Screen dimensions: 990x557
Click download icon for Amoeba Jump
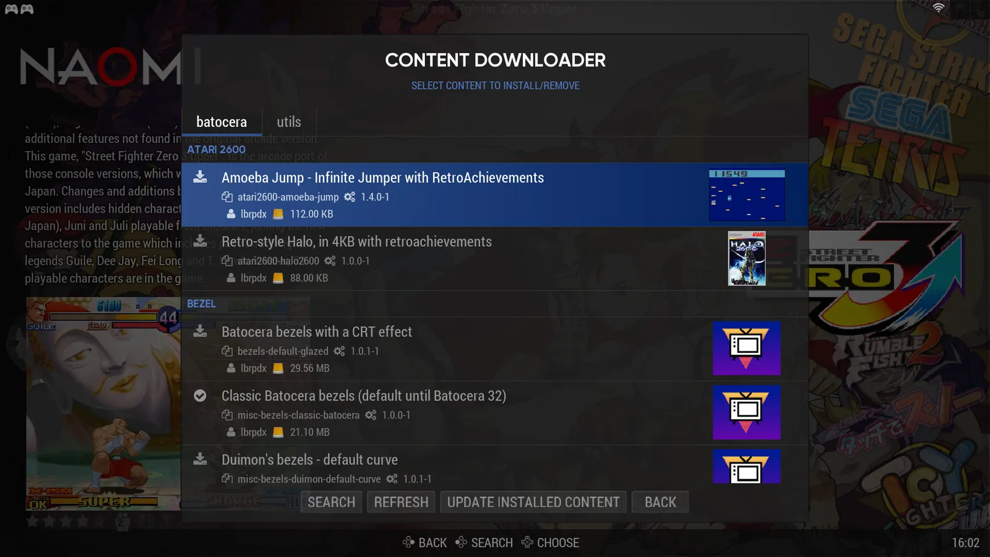coord(200,178)
